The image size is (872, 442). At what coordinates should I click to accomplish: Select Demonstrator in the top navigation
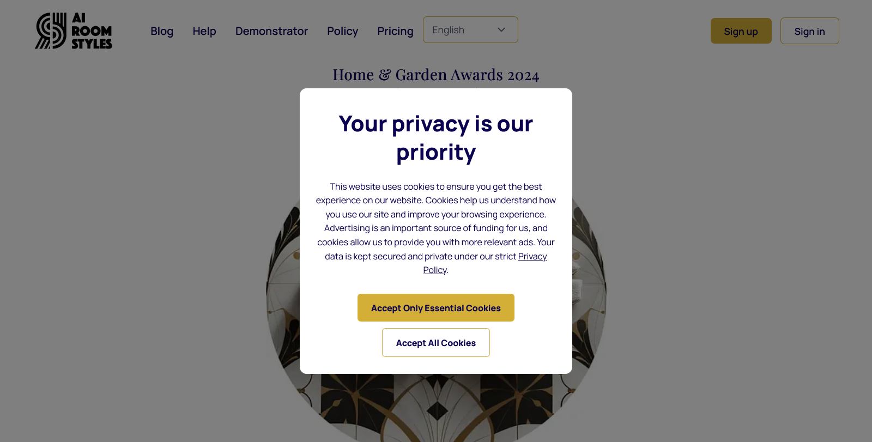click(x=271, y=31)
